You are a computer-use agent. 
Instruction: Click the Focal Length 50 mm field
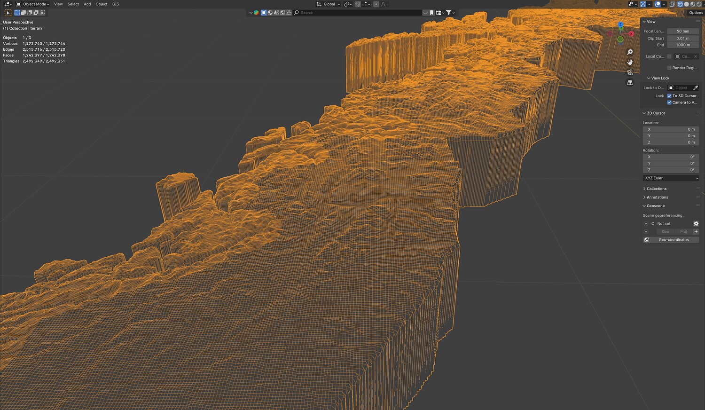[x=683, y=32]
